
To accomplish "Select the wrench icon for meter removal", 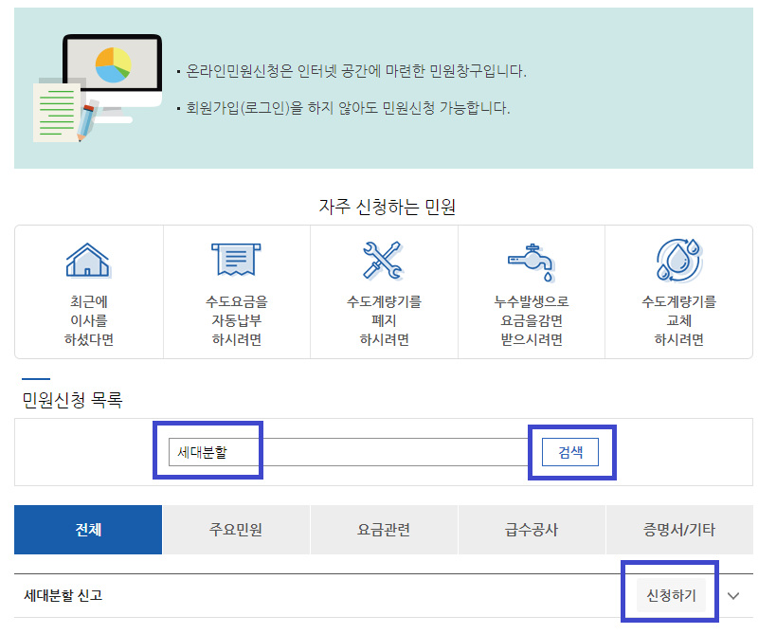I will 384,258.
